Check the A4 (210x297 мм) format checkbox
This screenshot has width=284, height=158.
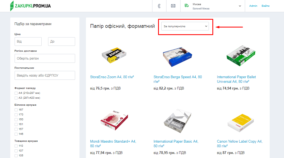point(16,93)
